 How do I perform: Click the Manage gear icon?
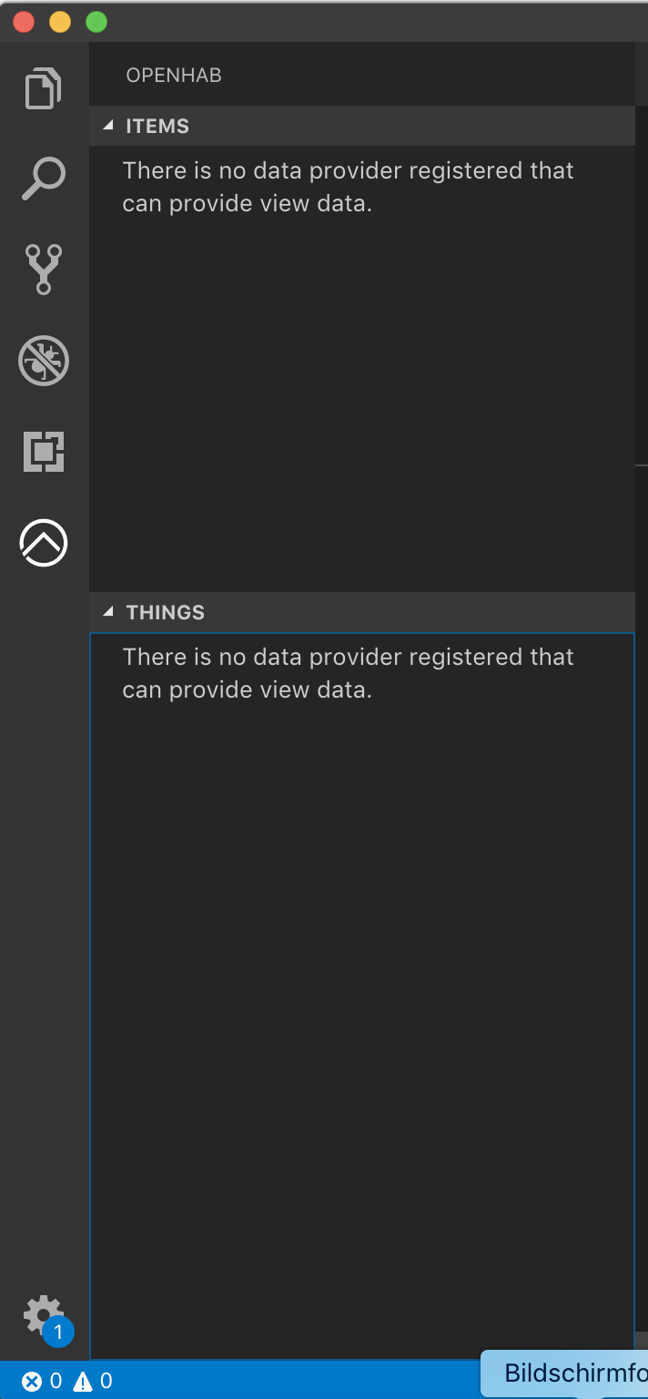pyautogui.click(x=40, y=1314)
